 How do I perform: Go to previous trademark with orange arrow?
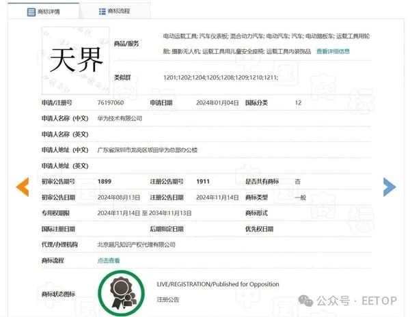[23, 187]
